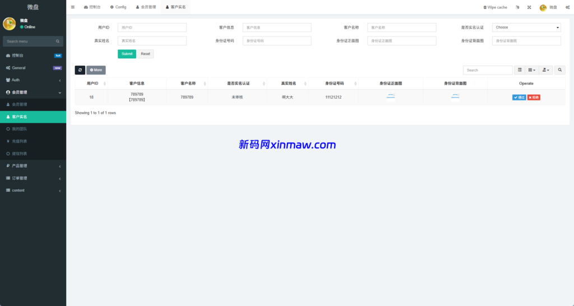The width and height of the screenshot is (574, 306).
Task: Open the 身份证正面图 thumbnail in row 18
Action: (x=391, y=96)
